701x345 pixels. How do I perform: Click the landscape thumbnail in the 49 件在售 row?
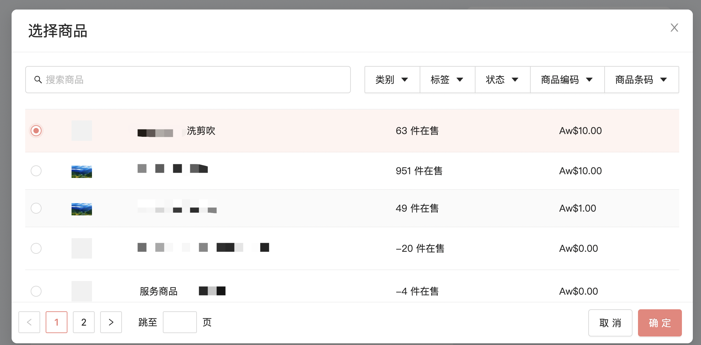tap(82, 209)
